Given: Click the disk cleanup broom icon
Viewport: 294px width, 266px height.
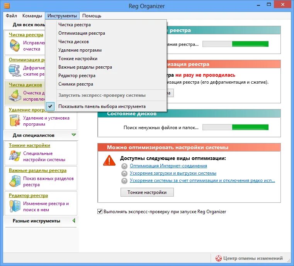Looking at the screenshot, I should [15, 96].
